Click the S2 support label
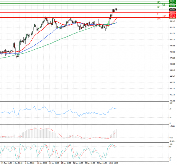This screenshot has width=177, height=165. point(164,16)
